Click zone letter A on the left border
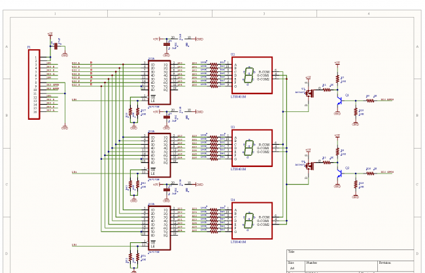425x273 pixels. [x=7, y=46]
